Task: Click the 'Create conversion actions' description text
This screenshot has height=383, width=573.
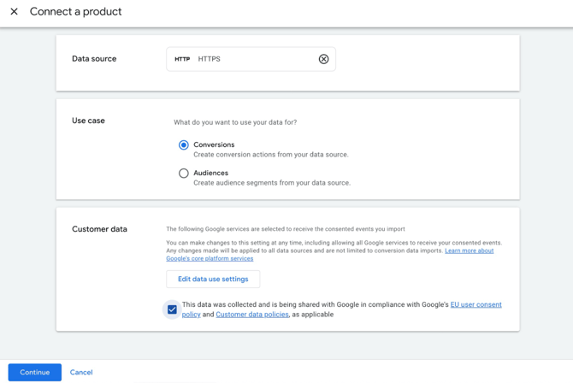Action: pos(270,155)
